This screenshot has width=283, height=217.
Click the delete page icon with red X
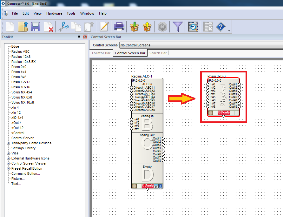point(49,27)
